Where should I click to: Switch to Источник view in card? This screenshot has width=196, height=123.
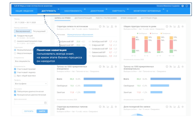(61, 35)
